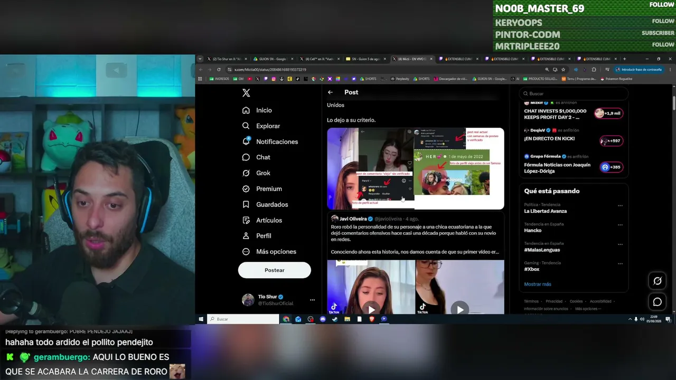Open Steam from the taskbar
676x380 pixels.
[x=335, y=319]
